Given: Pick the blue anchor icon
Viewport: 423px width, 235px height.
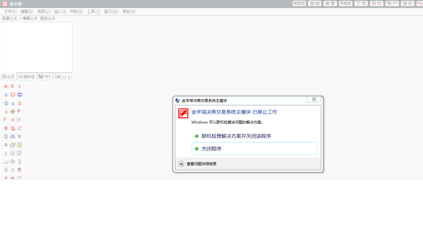Looking at the screenshot, I should point(6,95).
